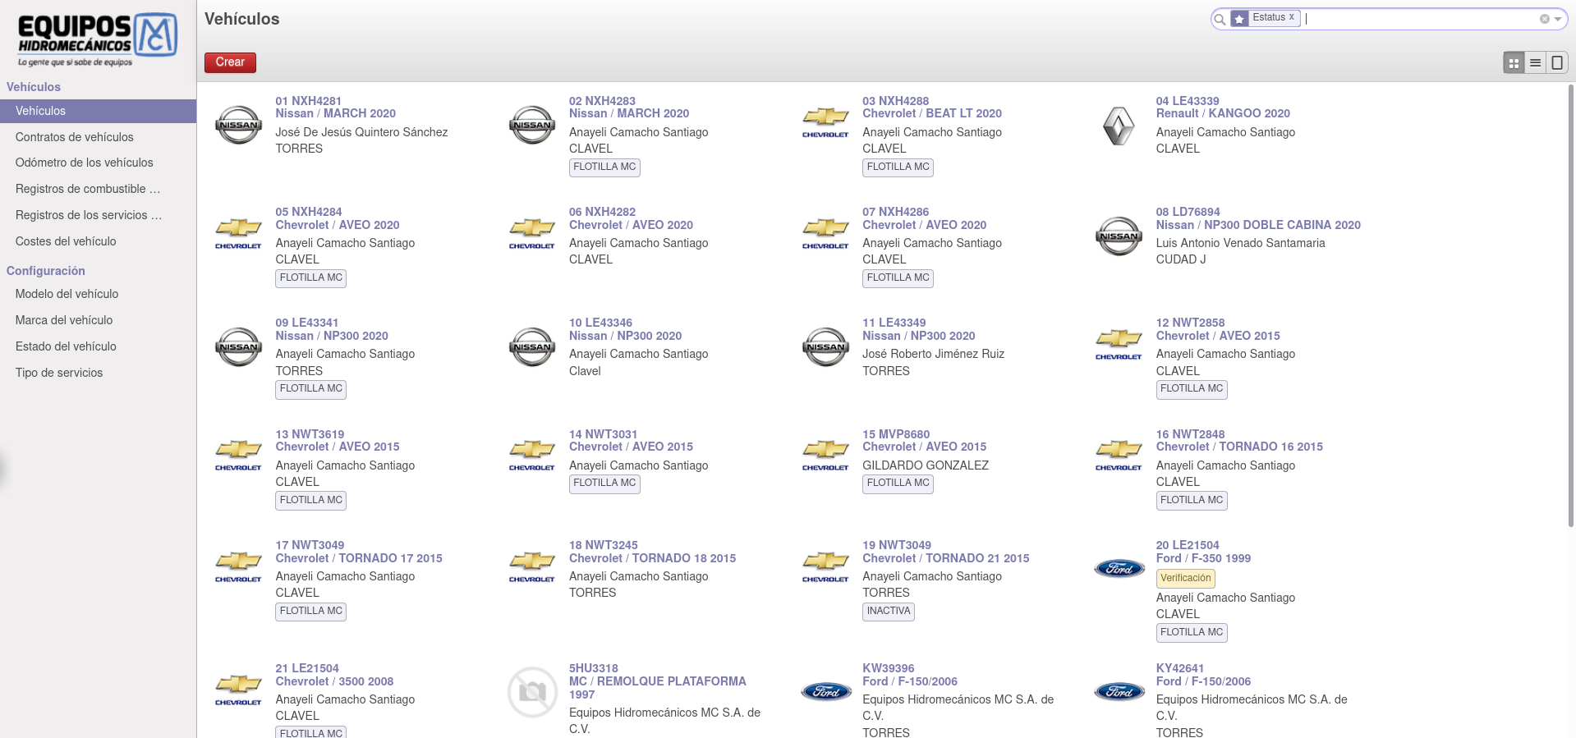Switch to list view icon
Viewport: 1576px width, 738px height.
coord(1535,62)
